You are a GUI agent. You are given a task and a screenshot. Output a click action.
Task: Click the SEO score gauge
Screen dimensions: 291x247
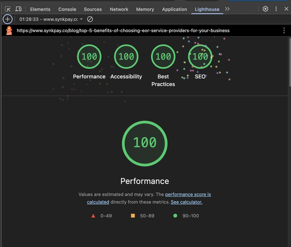(200, 57)
